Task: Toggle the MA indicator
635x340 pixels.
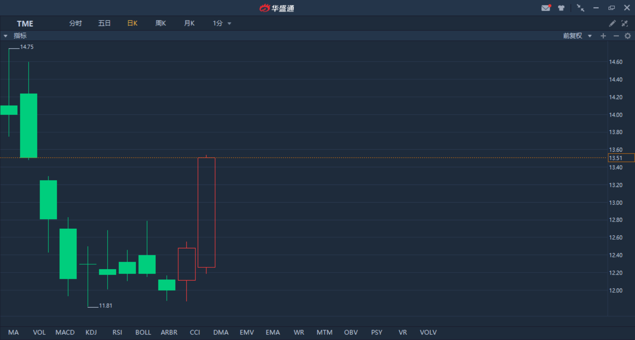Action: 14,332
